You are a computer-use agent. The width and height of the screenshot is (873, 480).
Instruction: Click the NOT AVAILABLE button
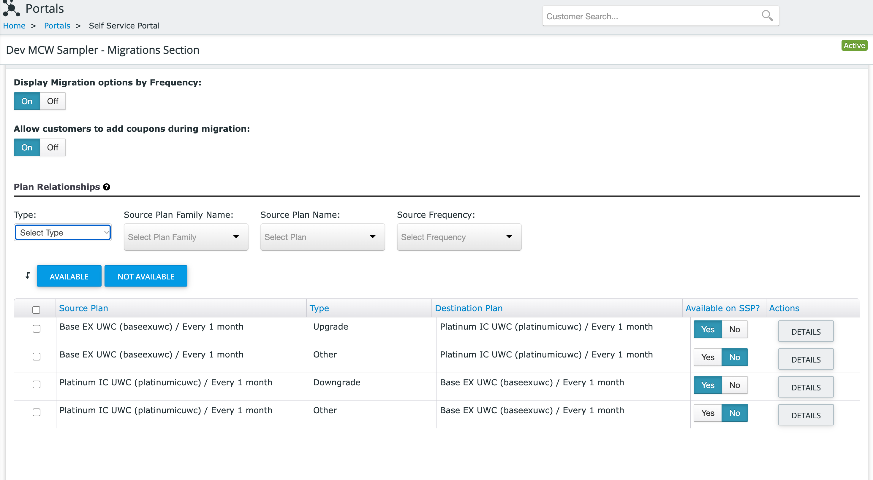[146, 276]
